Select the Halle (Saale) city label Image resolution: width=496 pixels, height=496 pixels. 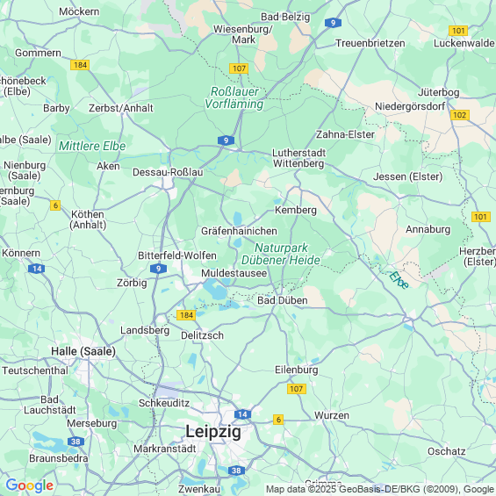83,351
